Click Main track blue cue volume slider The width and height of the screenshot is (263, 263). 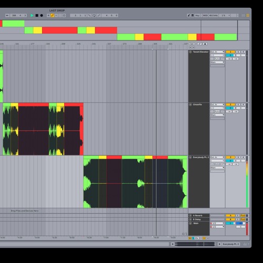(240, 224)
